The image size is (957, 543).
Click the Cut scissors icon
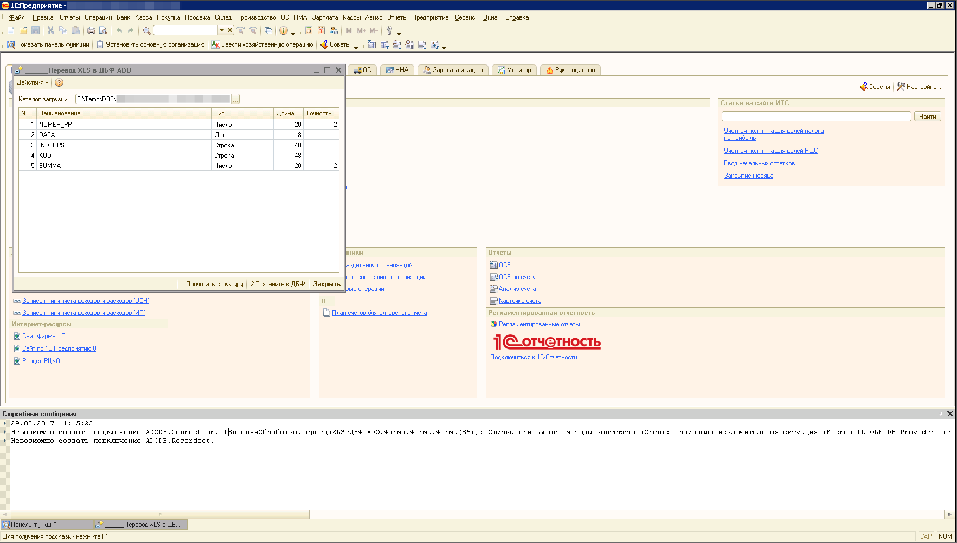(50, 30)
